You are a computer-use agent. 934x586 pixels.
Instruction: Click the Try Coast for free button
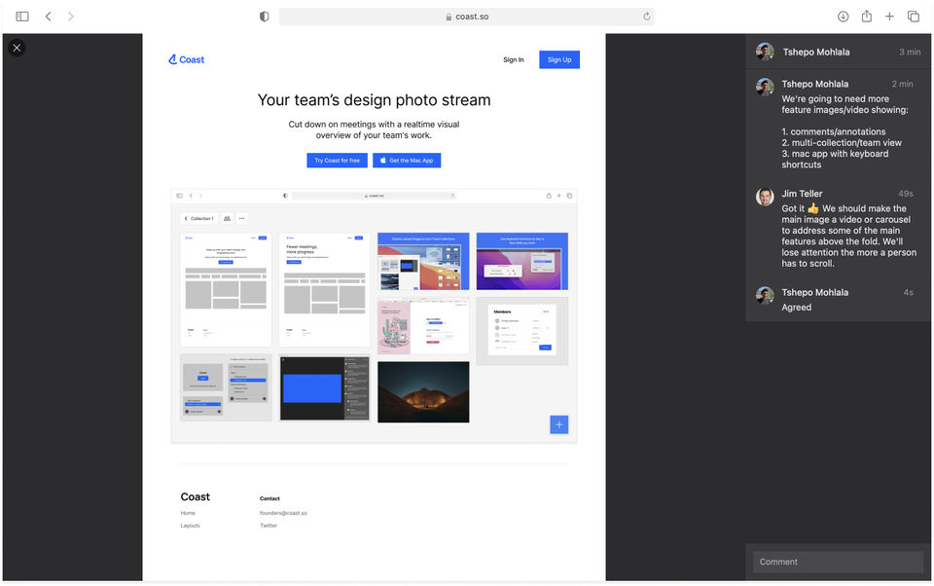pyautogui.click(x=338, y=161)
